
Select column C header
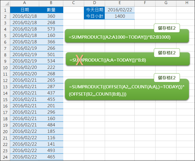click(x=73, y=3)
